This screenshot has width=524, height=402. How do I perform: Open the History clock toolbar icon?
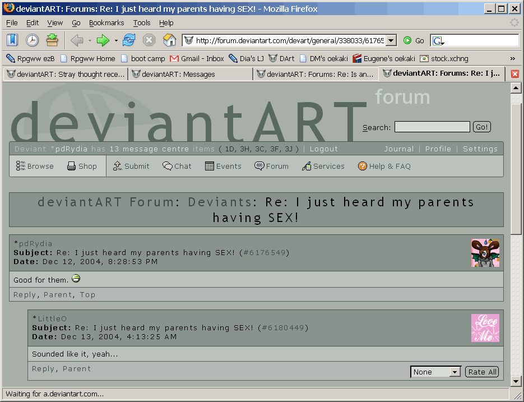(x=32, y=40)
